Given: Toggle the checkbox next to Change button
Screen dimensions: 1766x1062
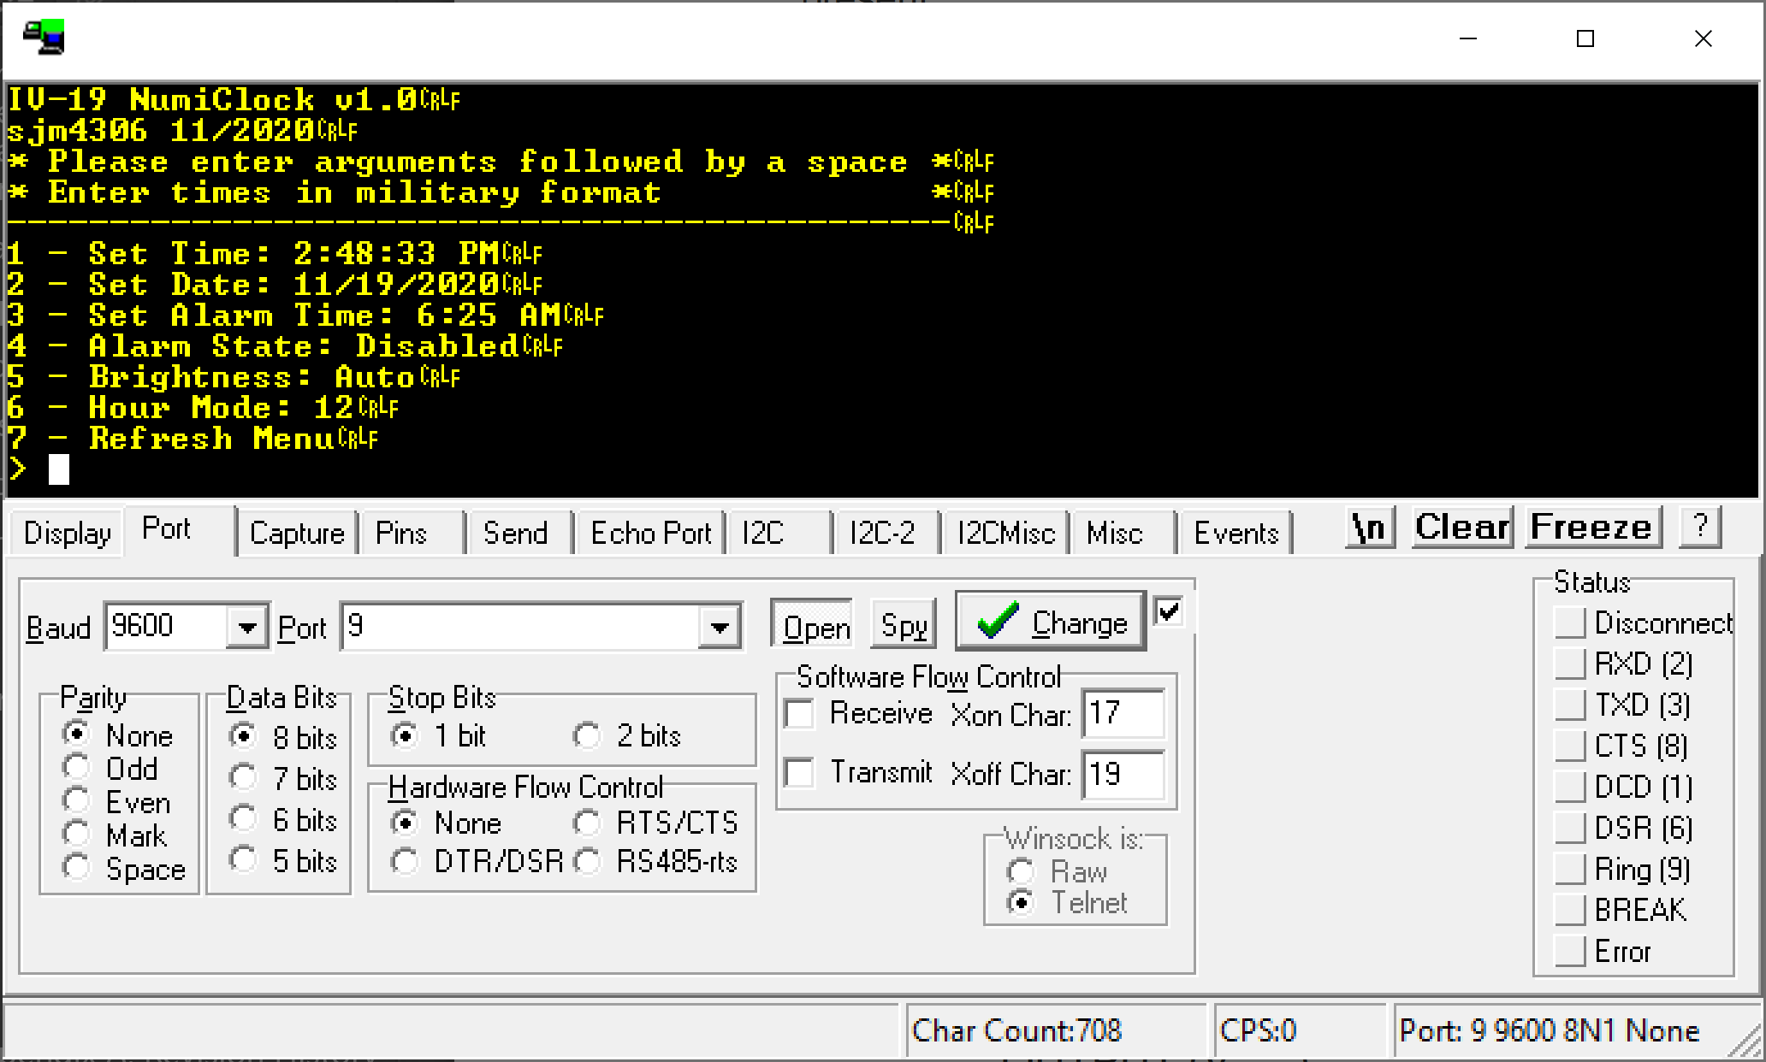Looking at the screenshot, I should (1169, 612).
